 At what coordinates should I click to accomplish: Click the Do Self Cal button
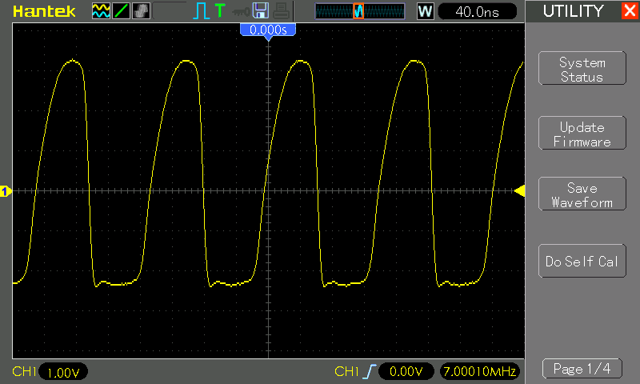pyautogui.click(x=582, y=261)
